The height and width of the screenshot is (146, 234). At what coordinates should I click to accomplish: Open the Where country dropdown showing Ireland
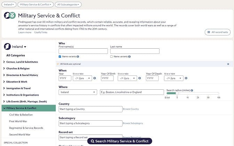78,92
